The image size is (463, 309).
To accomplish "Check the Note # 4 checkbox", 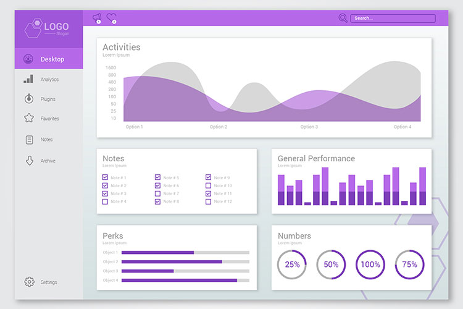I will coord(105,201).
